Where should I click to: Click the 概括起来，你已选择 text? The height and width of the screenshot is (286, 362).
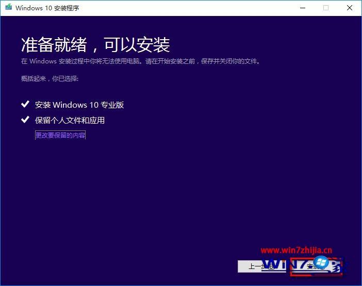point(50,79)
